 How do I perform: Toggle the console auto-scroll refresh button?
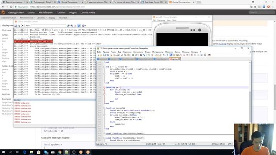[79, 26]
